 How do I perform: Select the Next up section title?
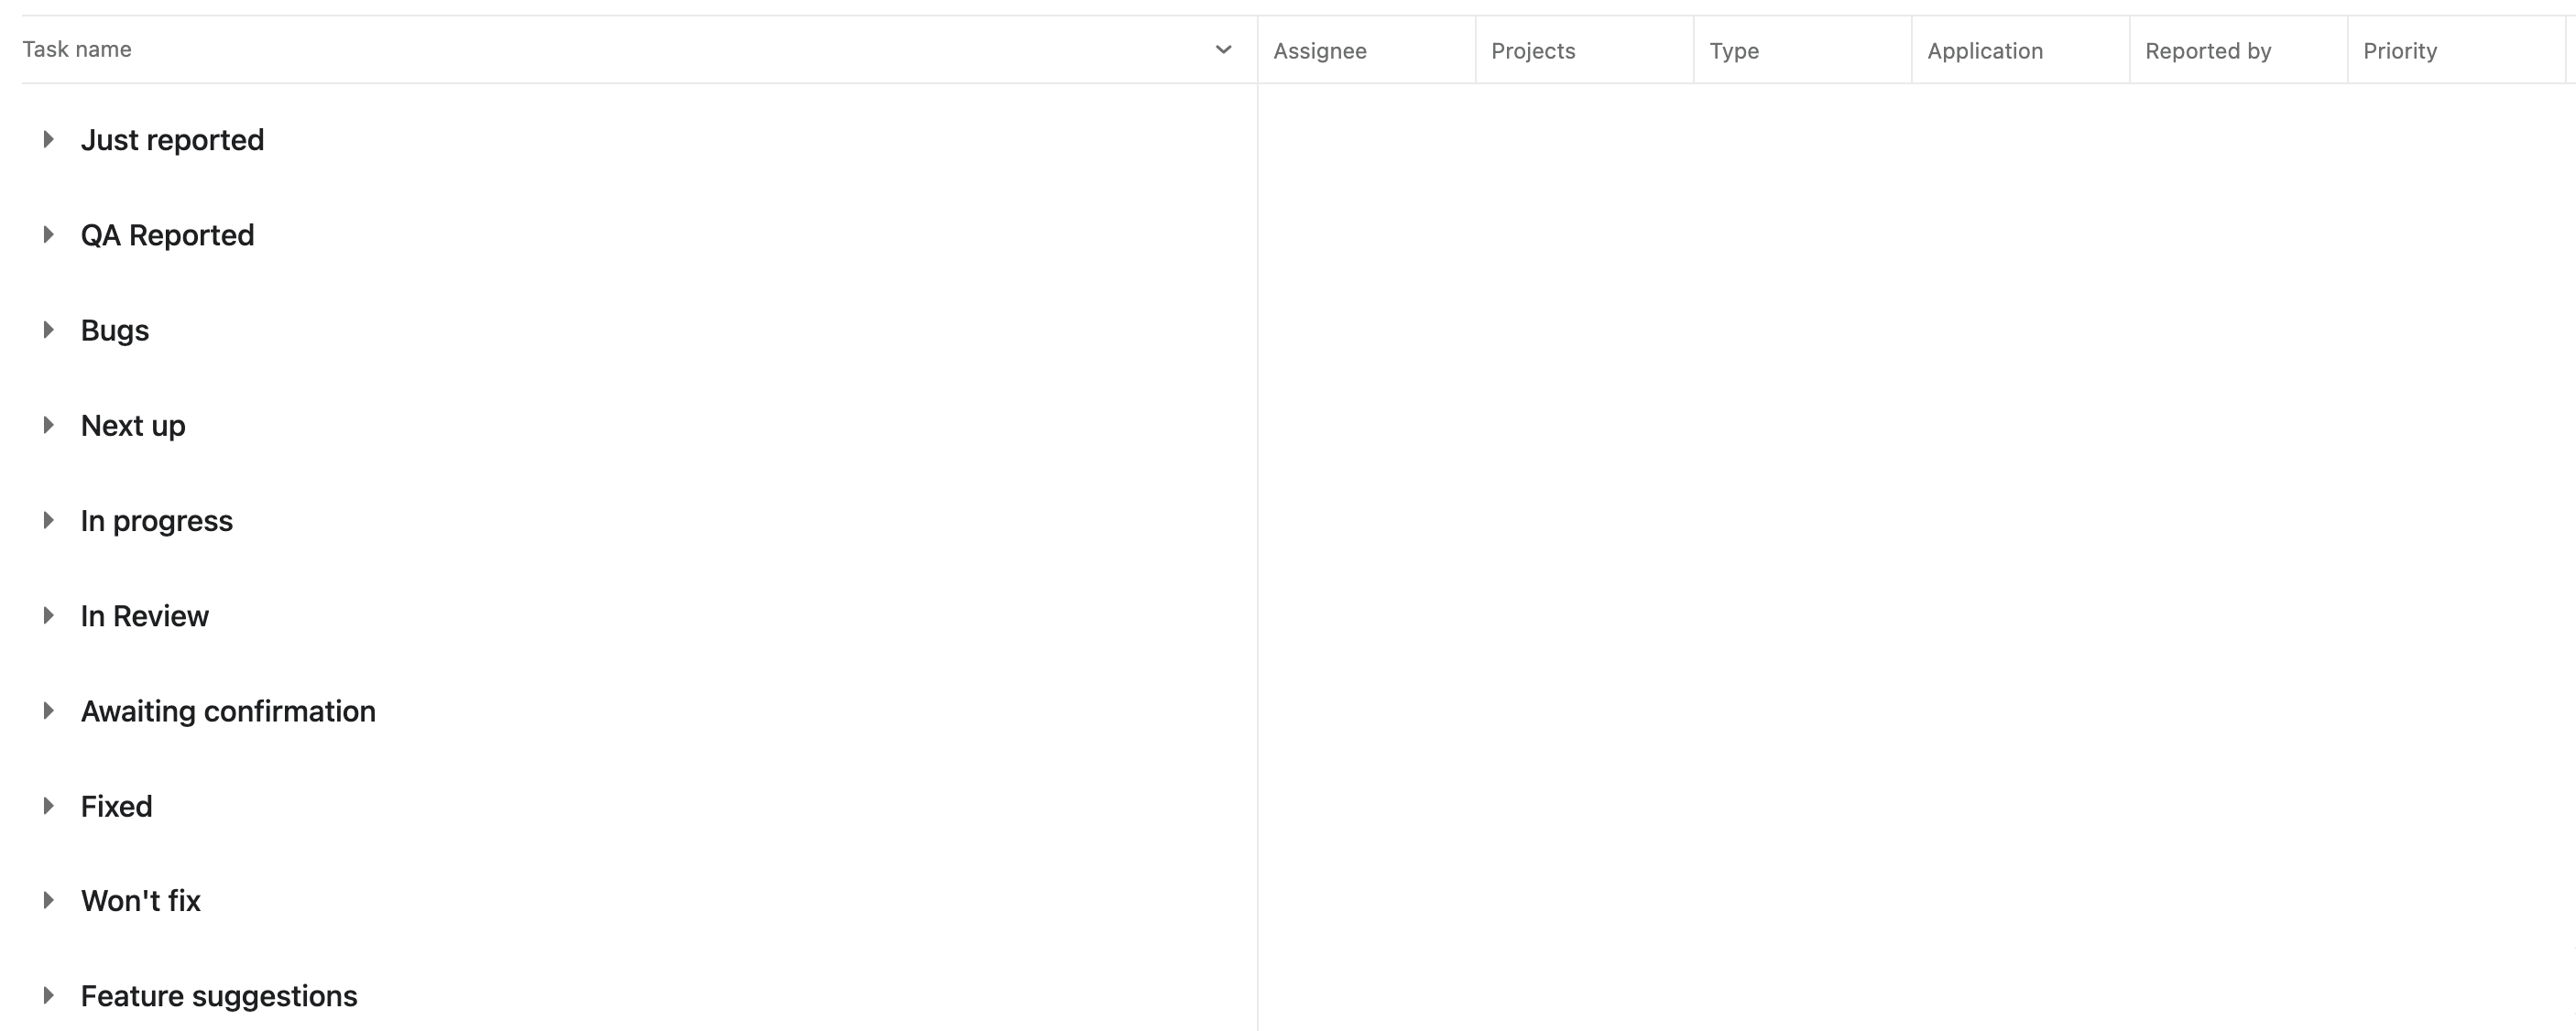(133, 426)
